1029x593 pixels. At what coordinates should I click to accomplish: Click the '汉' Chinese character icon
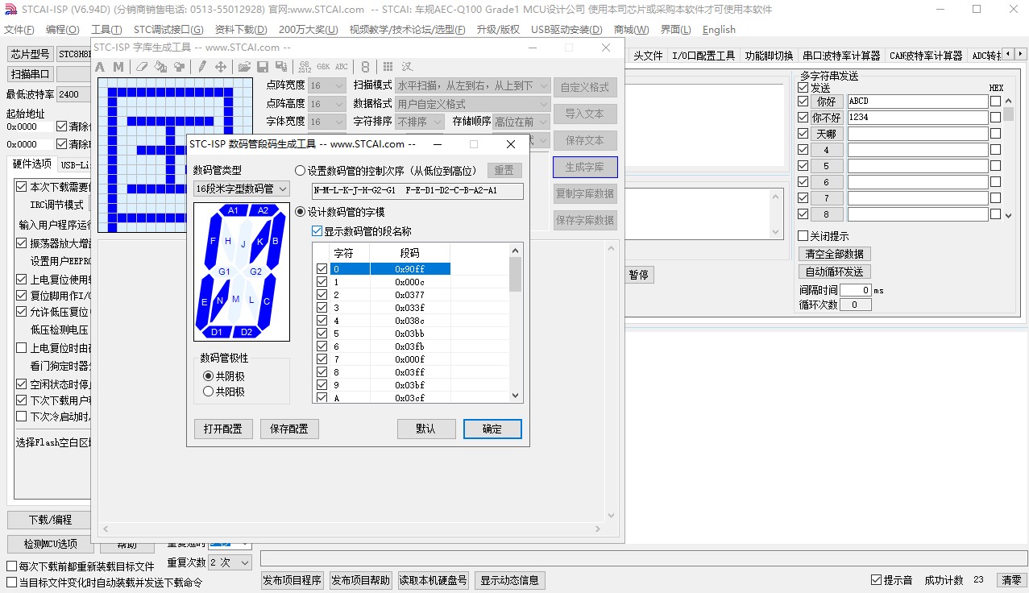click(x=407, y=67)
